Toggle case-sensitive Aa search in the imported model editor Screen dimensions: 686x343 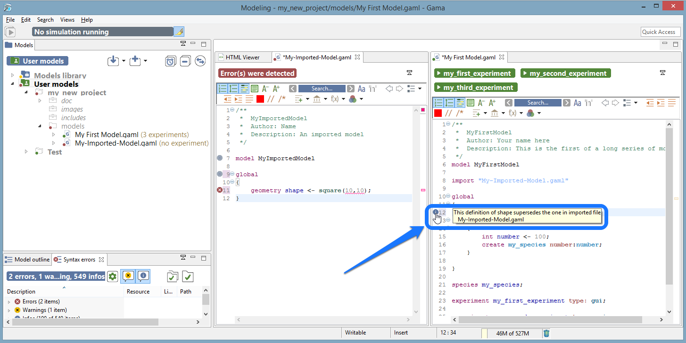tap(362, 89)
